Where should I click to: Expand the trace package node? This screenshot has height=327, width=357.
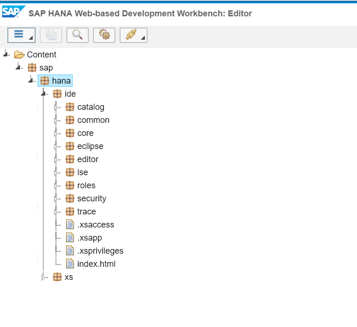tap(56, 212)
